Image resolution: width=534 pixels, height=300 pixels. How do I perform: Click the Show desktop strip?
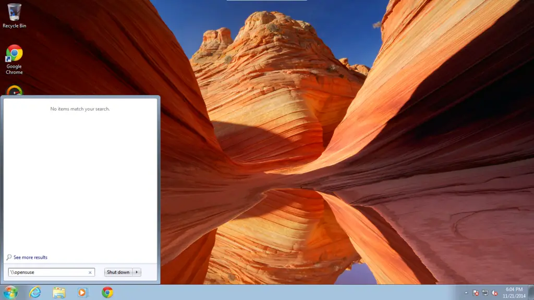click(531, 293)
